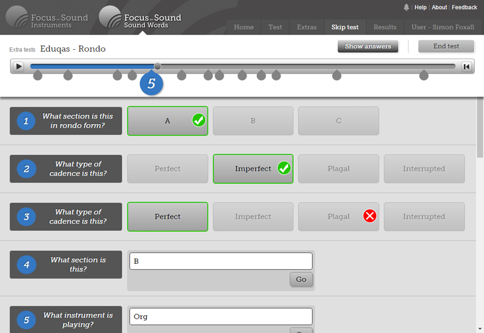Click the blue number 5 question badge beside instrument question
The height and width of the screenshot is (333, 484).
26,320
